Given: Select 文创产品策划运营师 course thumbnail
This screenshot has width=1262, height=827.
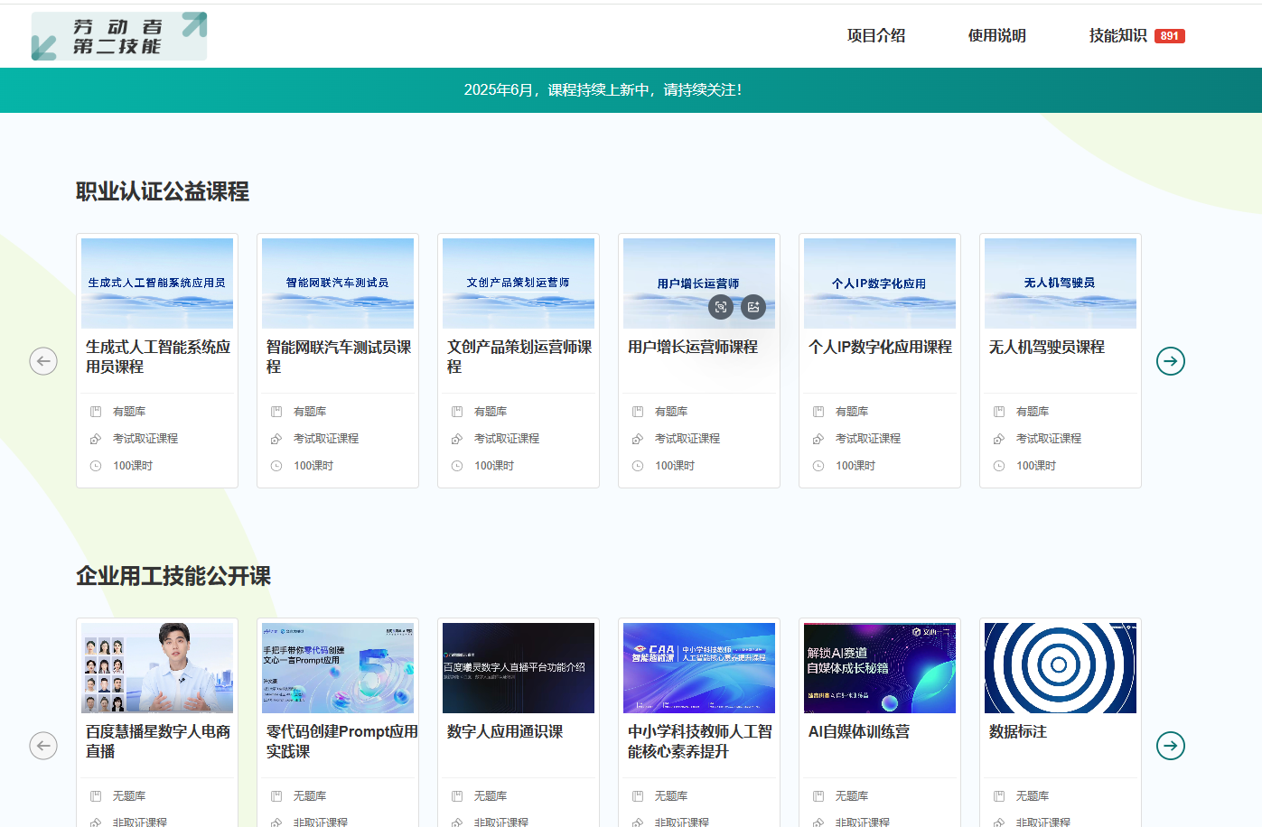Looking at the screenshot, I should (x=519, y=283).
